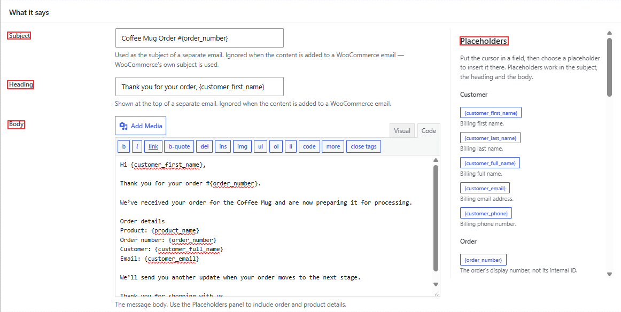The height and width of the screenshot is (312, 621).
Task: Switch to the Code editor tab
Action: pyautogui.click(x=429, y=131)
